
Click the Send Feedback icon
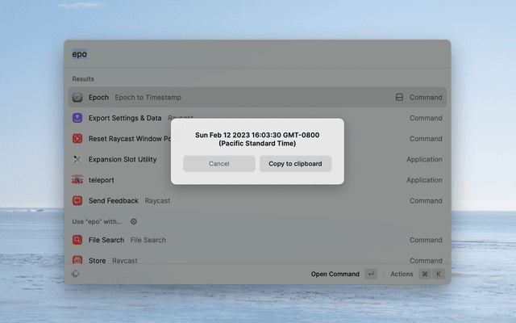[x=77, y=200]
